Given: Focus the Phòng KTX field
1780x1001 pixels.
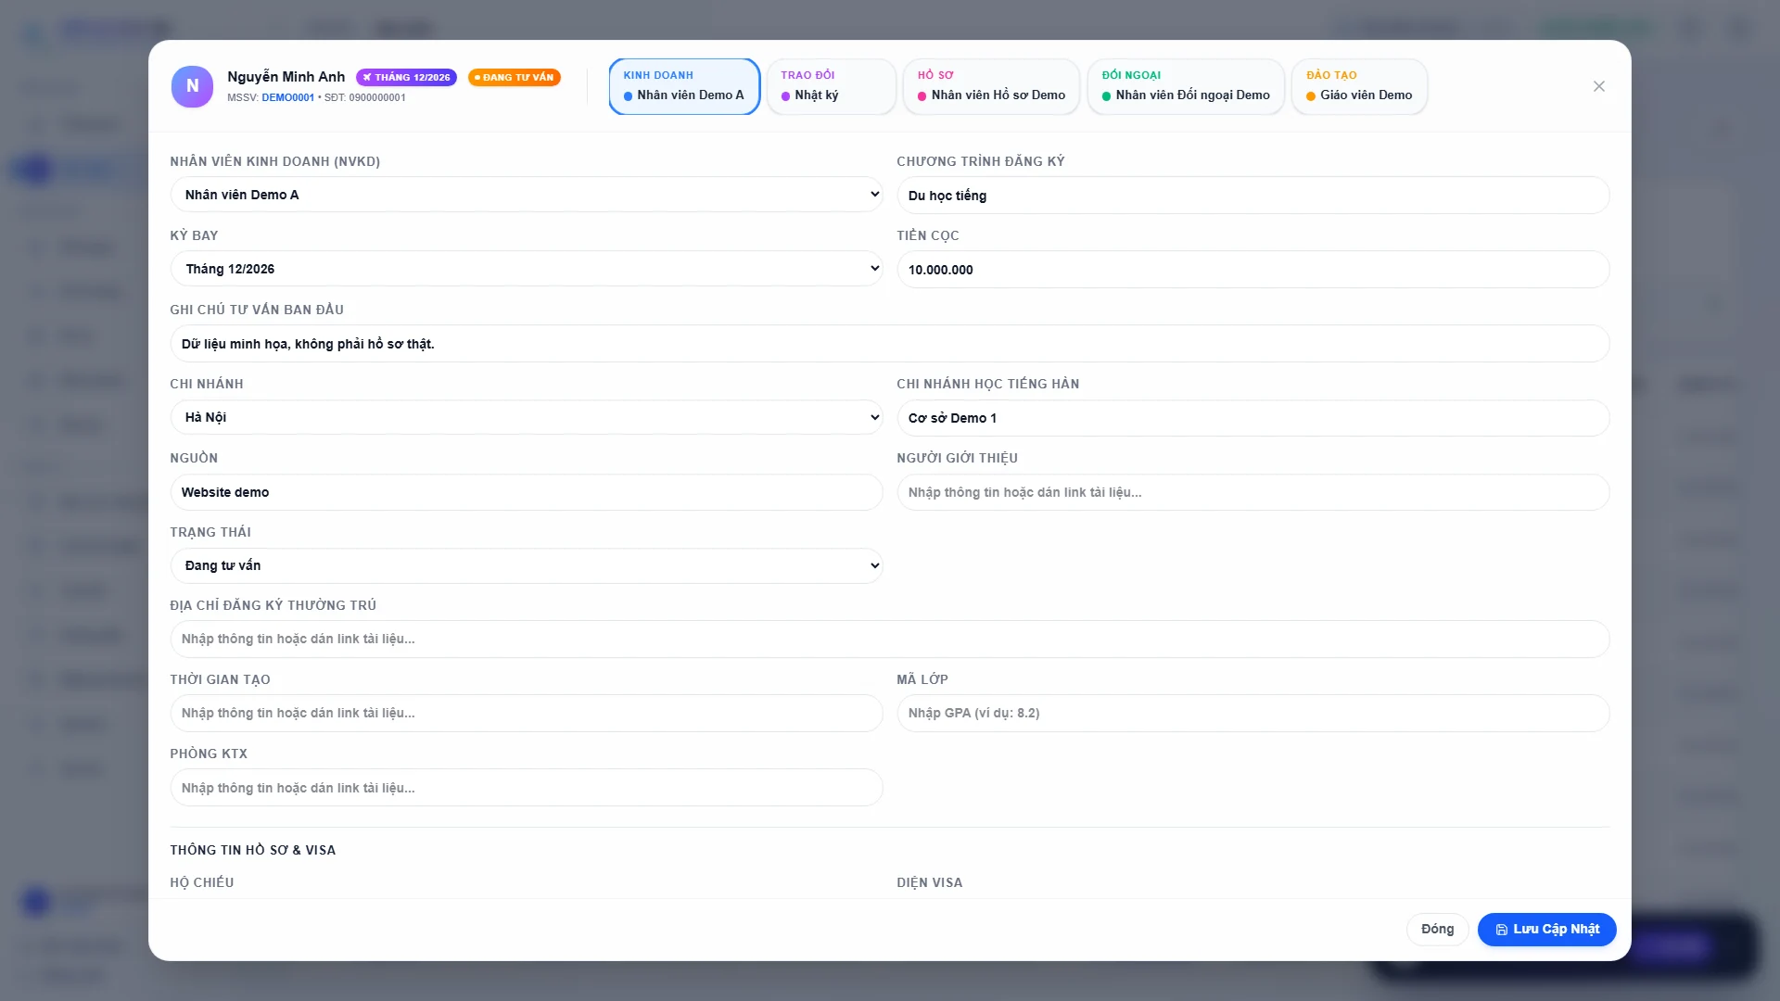Looking at the screenshot, I should (527, 788).
